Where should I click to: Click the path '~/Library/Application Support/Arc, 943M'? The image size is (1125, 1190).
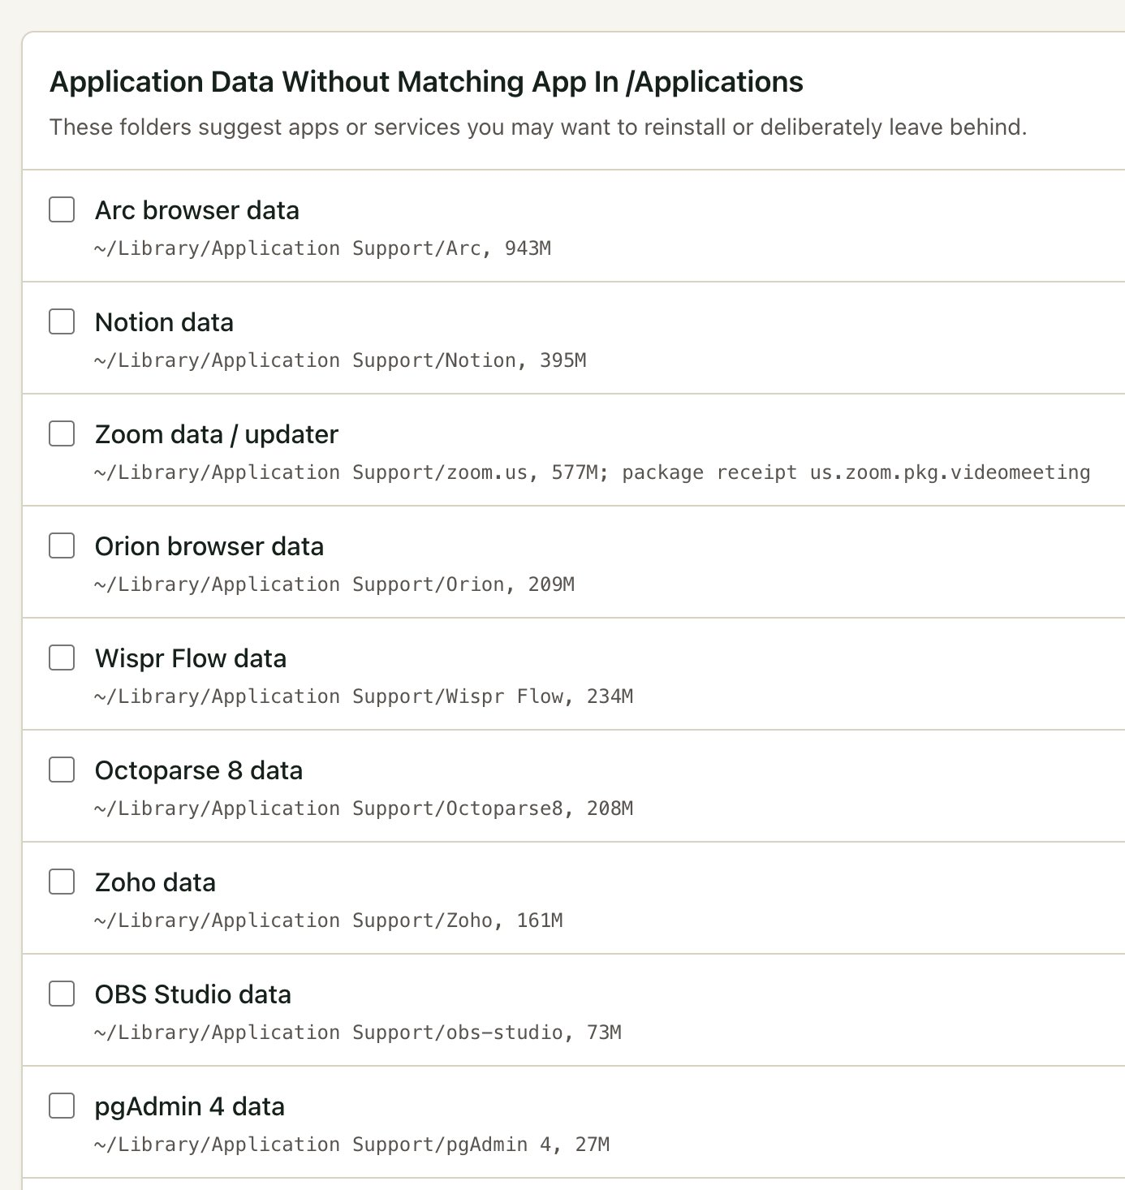(x=323, y=248)
